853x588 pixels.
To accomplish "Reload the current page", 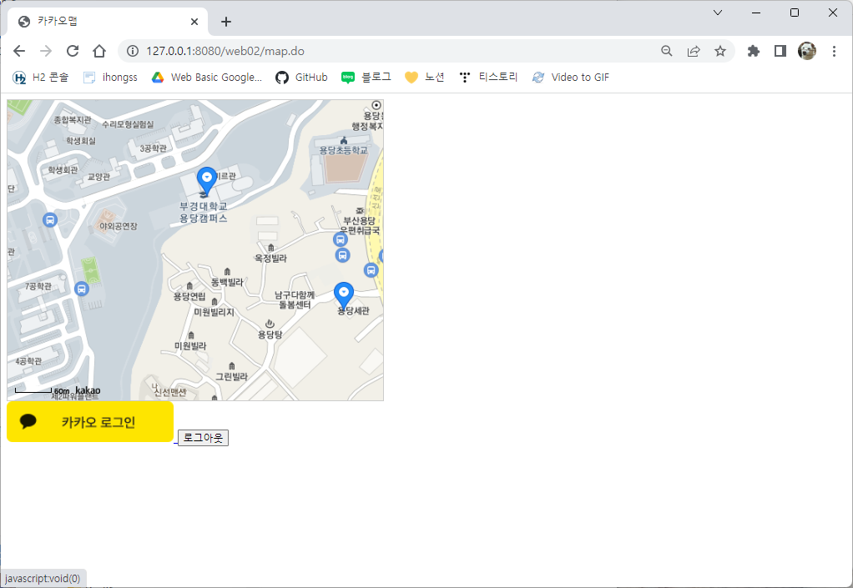I will (x=73, y=51).
